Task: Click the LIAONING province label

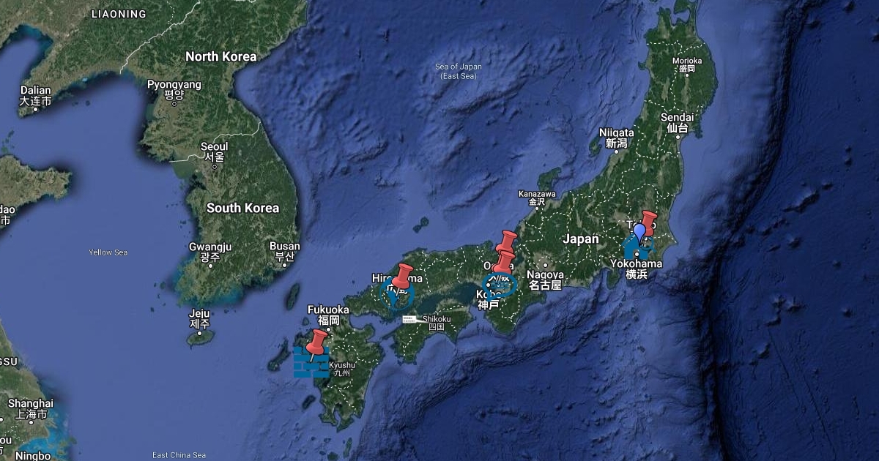Action: (119, 14)
